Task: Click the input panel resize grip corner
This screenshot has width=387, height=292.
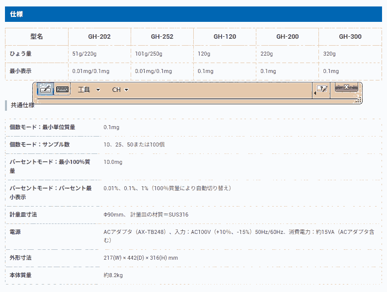Action: (358, 100)
